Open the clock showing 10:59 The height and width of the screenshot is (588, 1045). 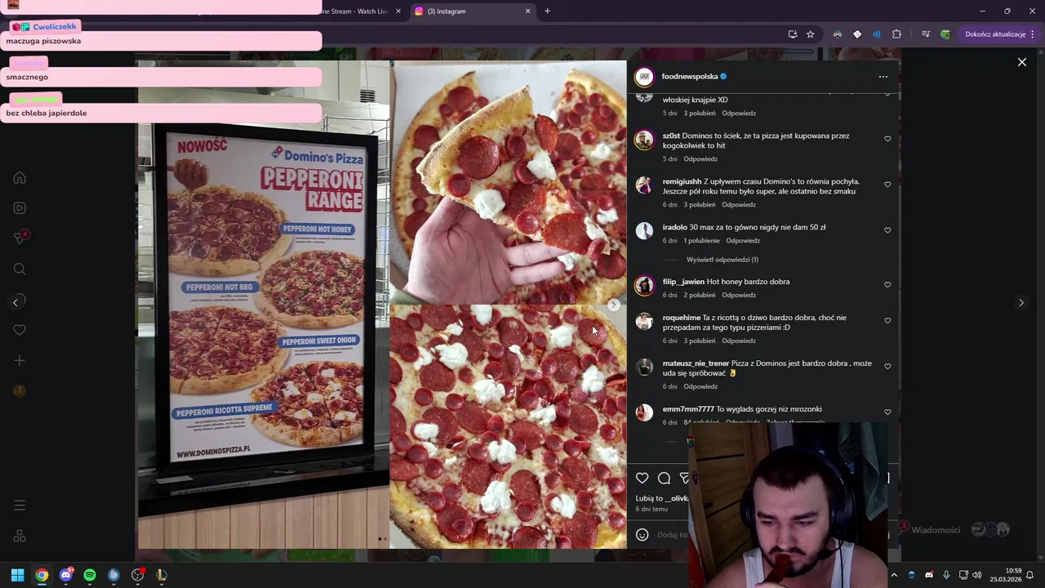[1007, 575]
